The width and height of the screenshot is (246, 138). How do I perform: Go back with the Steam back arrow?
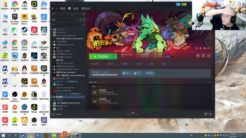[x=53, y=9]
